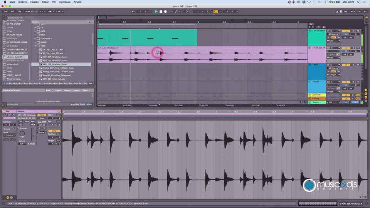
Task: Unfold track 1 DT ULTIMAT arrow icon
Action: pyautogui.click(x=309, y=31)
